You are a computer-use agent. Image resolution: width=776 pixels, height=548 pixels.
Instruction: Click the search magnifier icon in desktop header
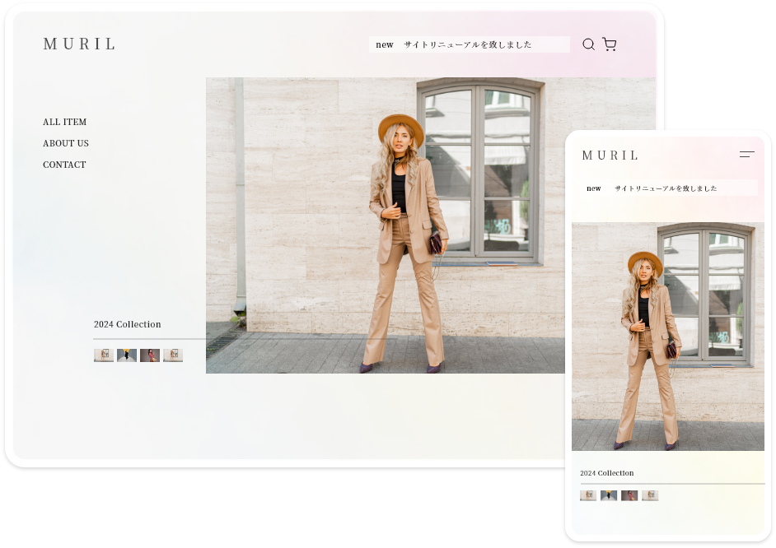[588, 44]
